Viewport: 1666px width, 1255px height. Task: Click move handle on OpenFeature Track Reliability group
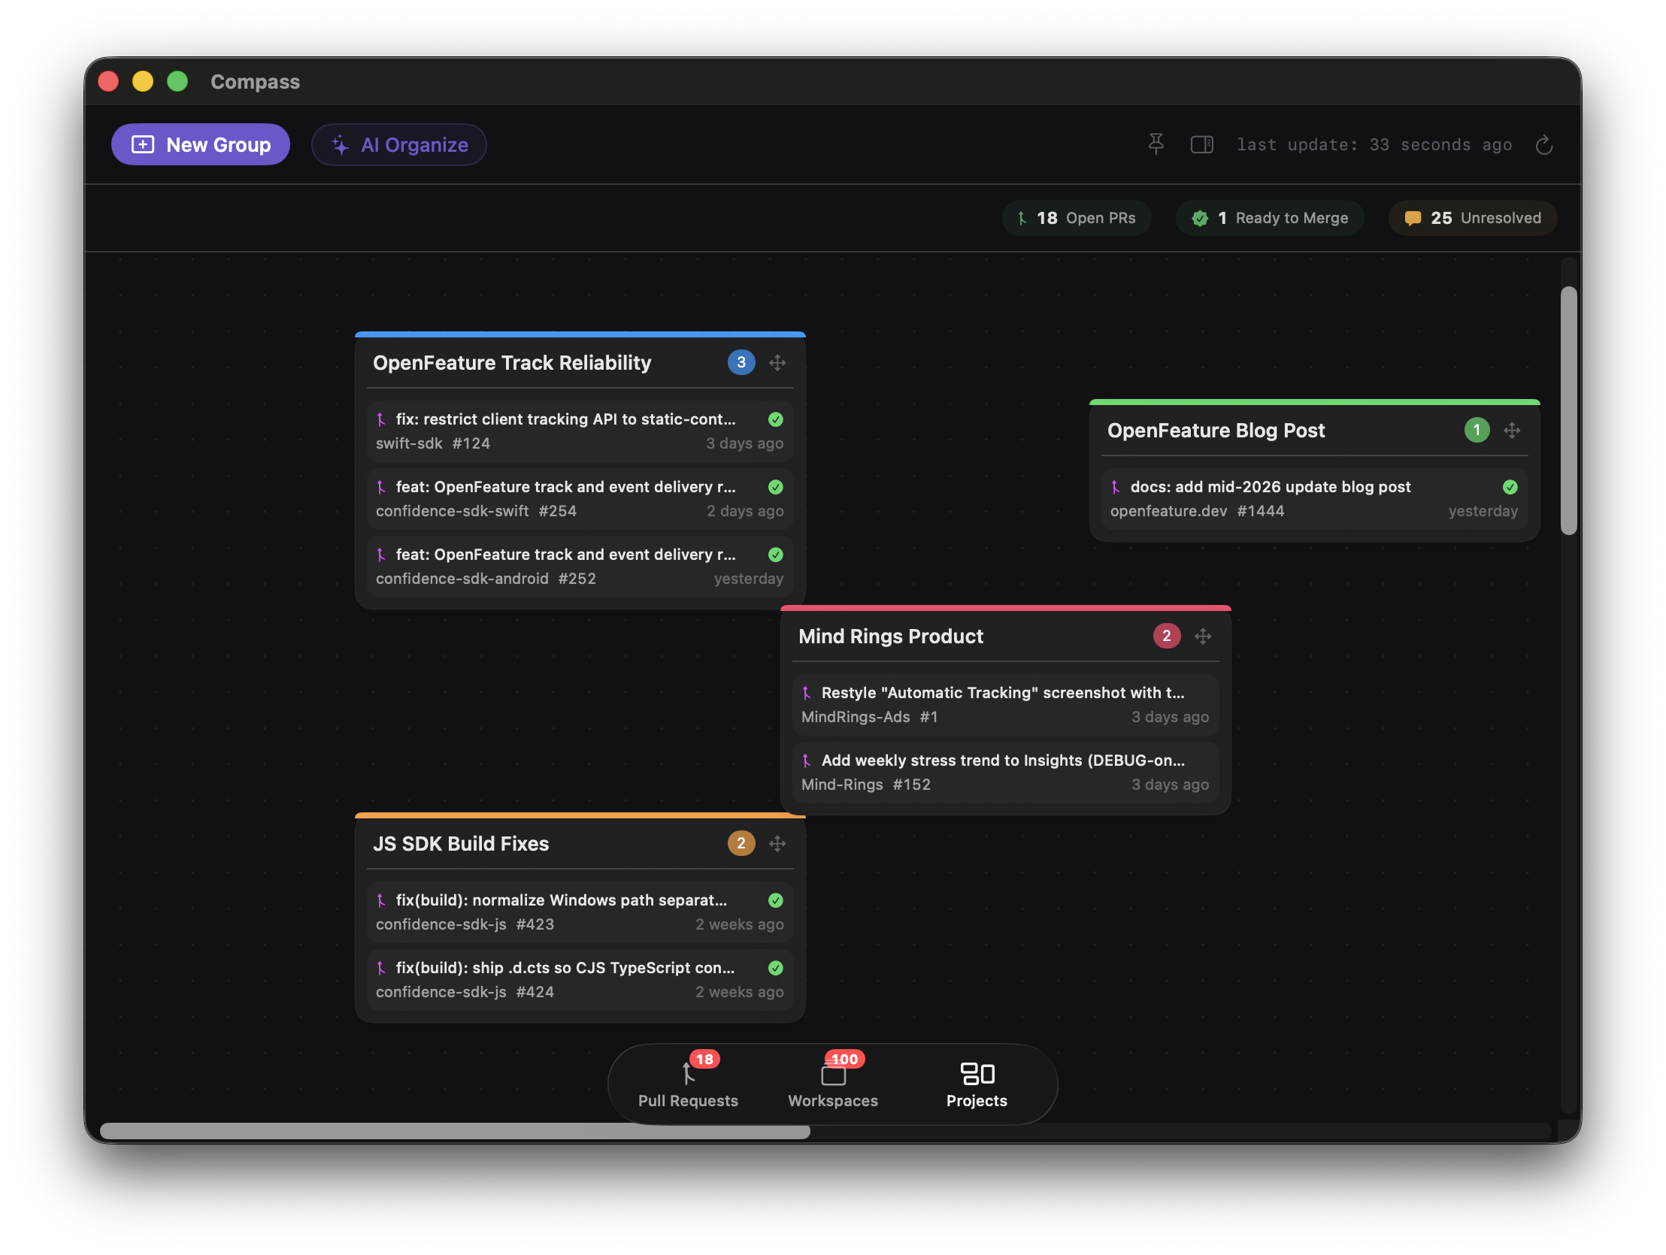point(778,363)
